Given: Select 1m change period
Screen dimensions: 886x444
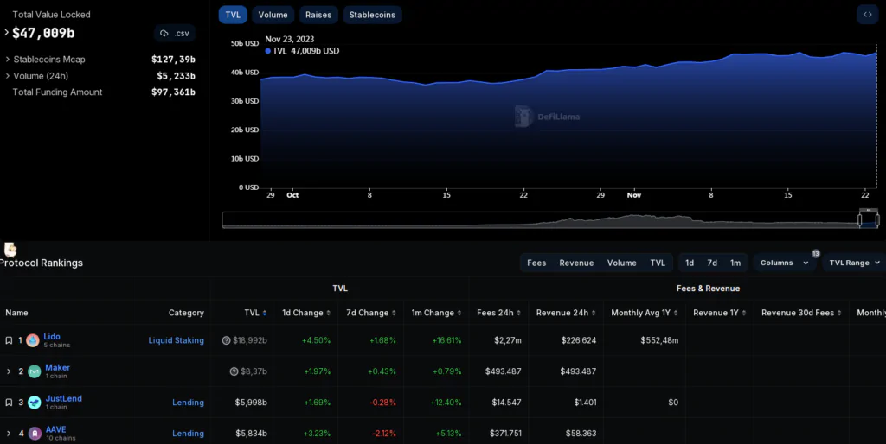Looking at the screenshot, I should (x=735, y=263).
